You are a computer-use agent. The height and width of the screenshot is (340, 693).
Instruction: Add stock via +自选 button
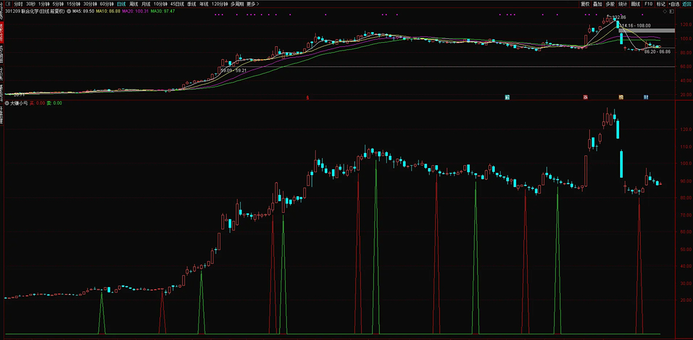point(674,3)
